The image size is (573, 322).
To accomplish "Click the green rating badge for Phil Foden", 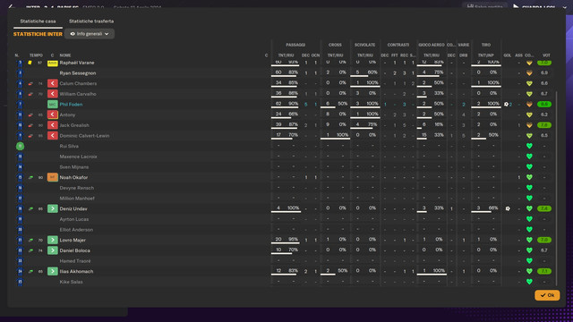I will coord(544,105).
